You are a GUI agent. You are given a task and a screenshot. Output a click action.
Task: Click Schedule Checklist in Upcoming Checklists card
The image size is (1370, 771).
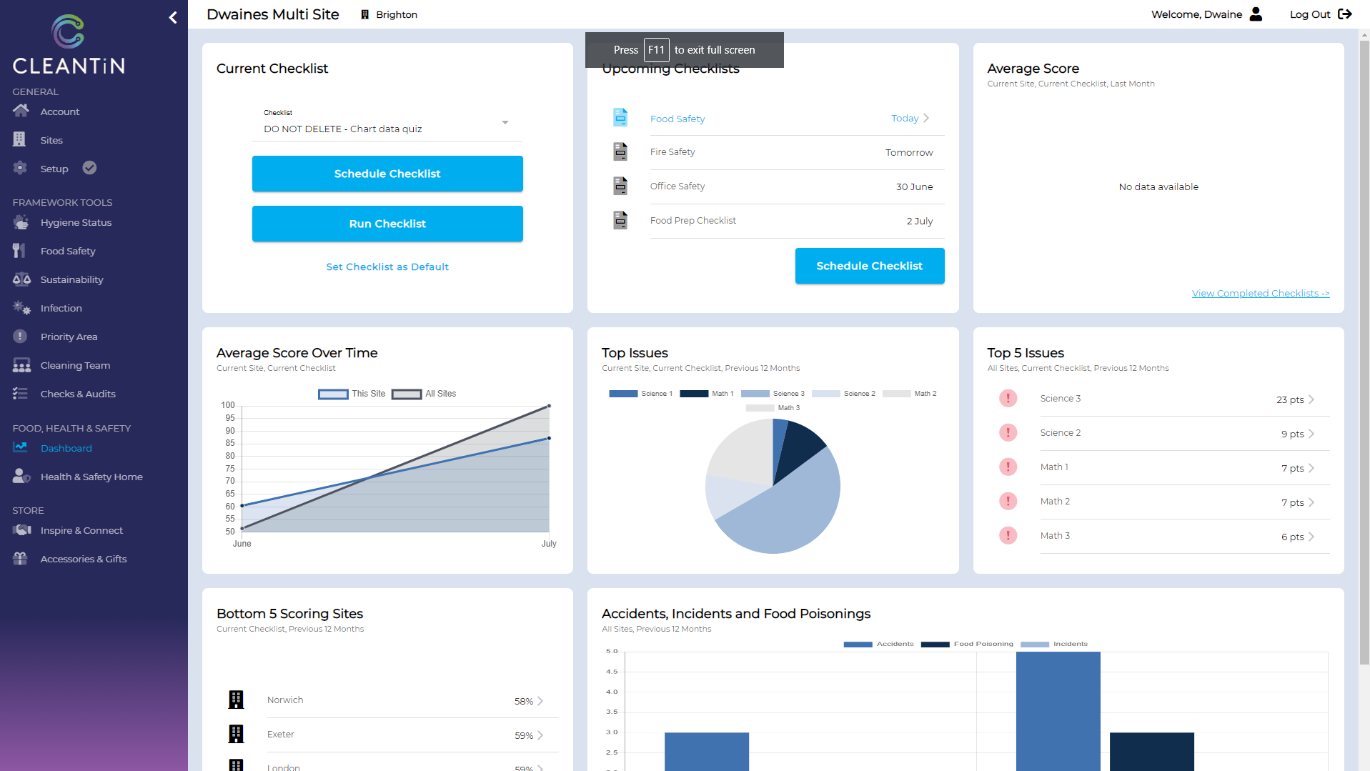(870, 266)
